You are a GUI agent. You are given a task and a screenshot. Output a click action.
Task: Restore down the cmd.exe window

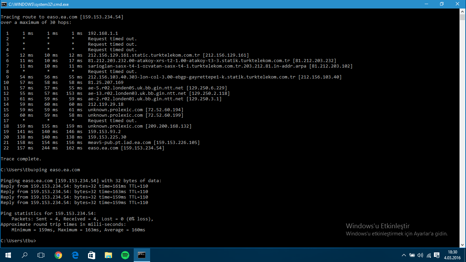point(442,4)
